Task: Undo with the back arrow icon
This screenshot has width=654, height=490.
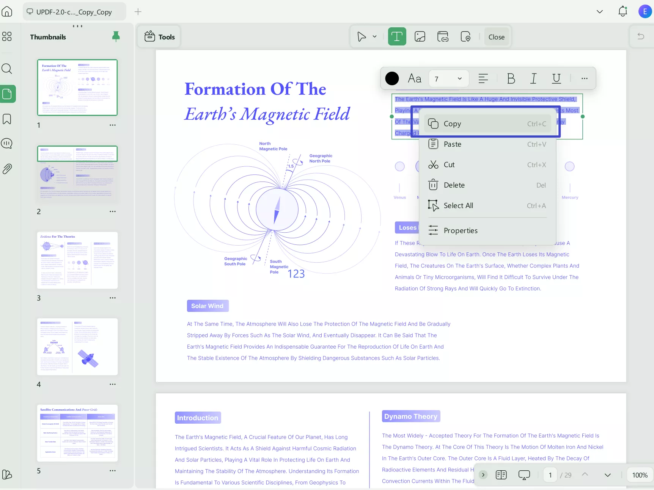Action: pyautogui.click(x=641, y=36)
